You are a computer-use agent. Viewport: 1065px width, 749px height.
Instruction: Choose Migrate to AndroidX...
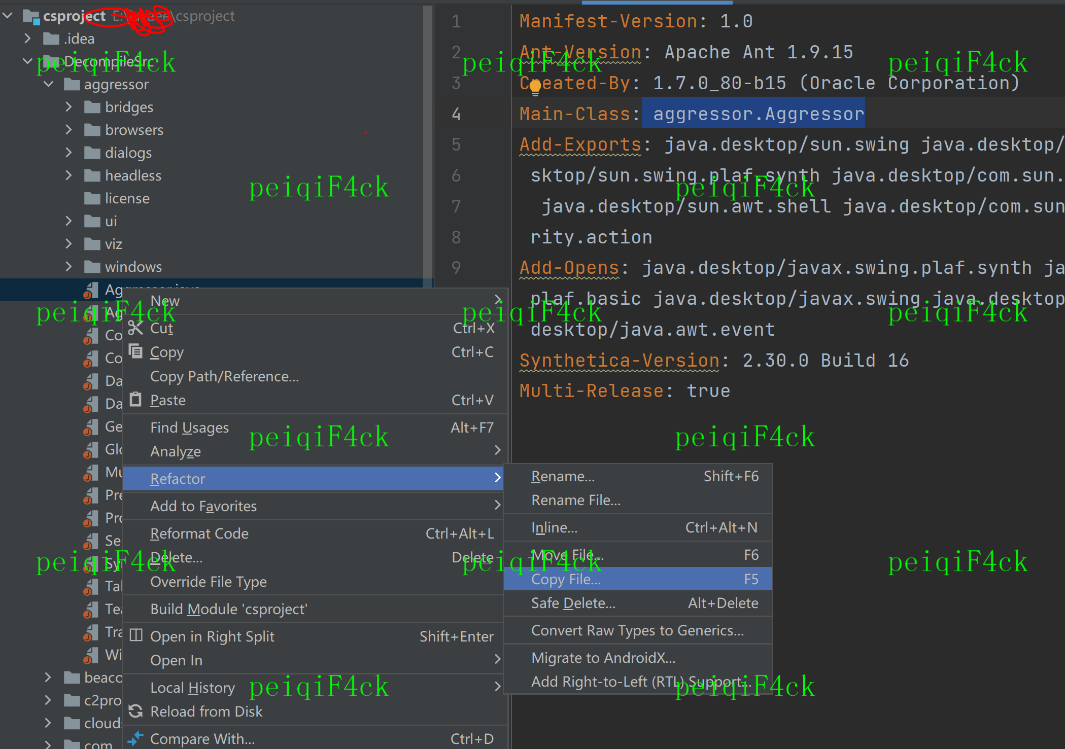pyautogui.click(x=638, y=658)
